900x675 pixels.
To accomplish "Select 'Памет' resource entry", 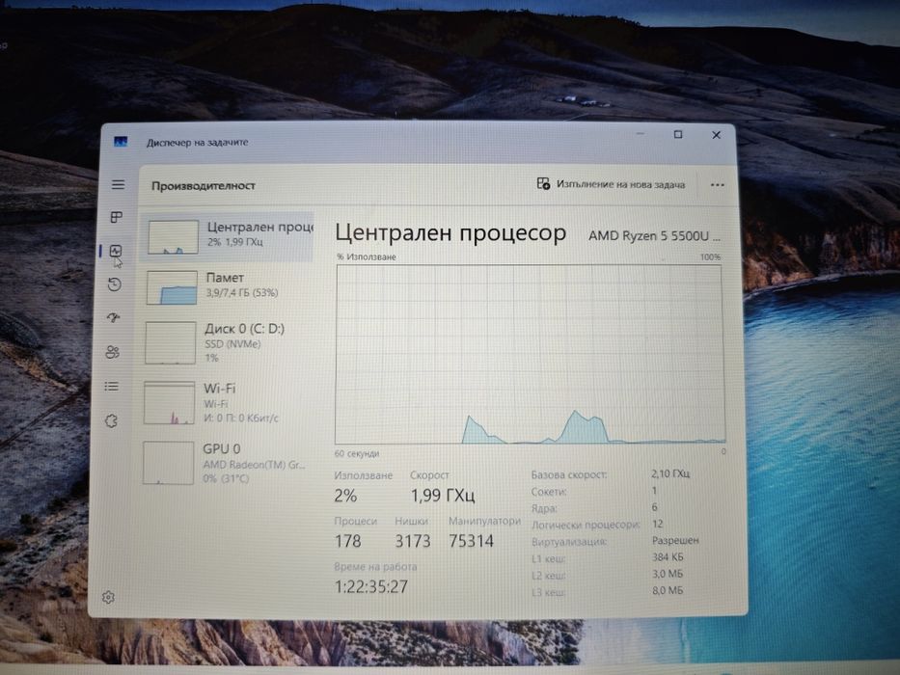I will [227, 287].
